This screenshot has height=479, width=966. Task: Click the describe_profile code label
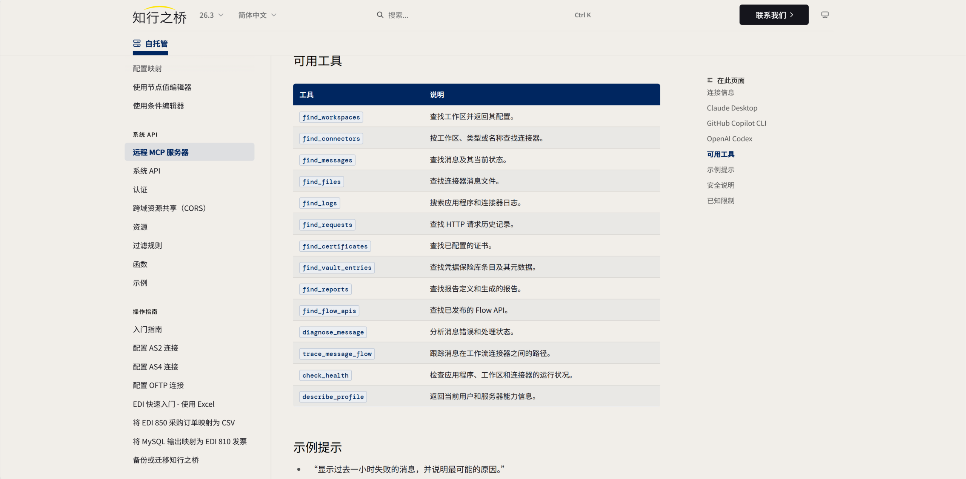tap(333, 396)
